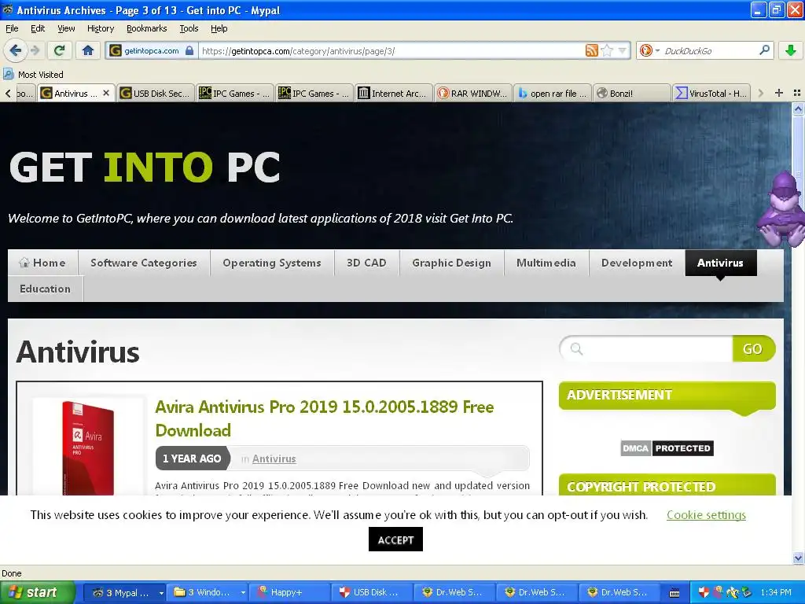This screenshot has height=604, width=805.
Task: Click the green GO search button
Action: click(x=752, y=348)
